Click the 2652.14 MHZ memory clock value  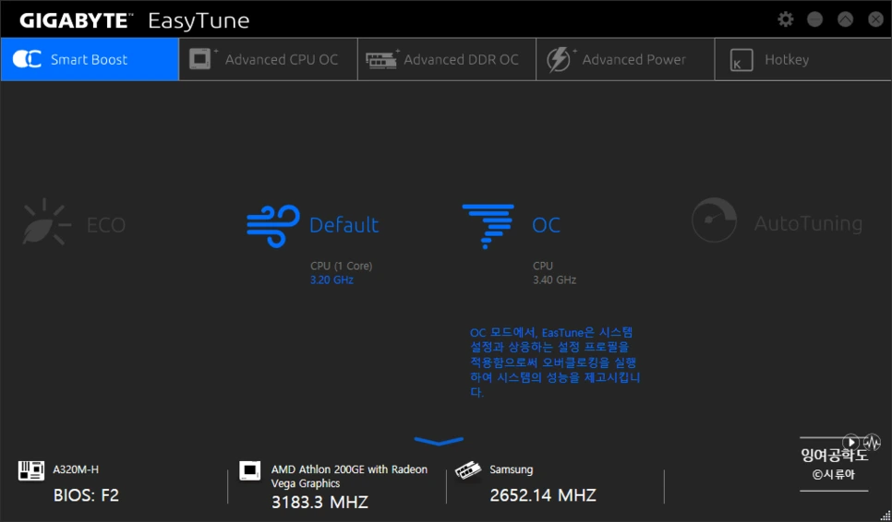[x=543, y=495]
